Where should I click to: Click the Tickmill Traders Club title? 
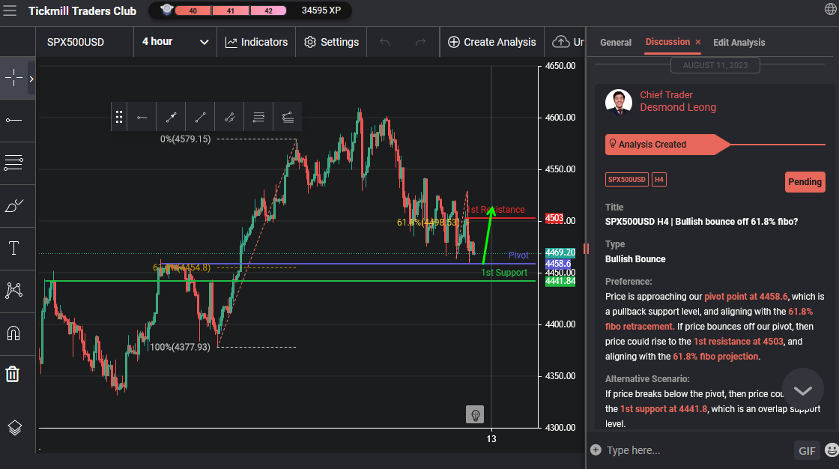pyautogui.click(x=82, y=10)
